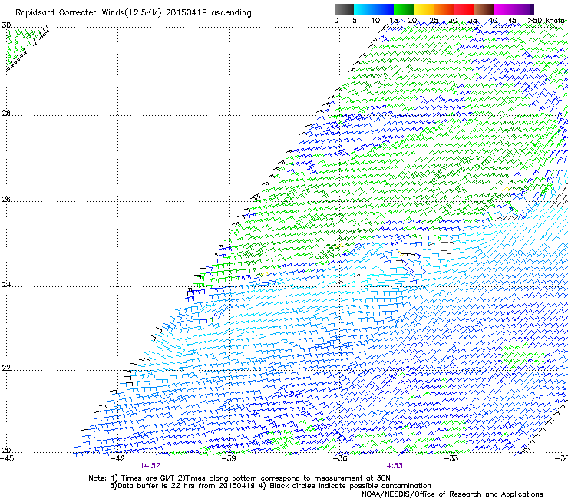Click the longitude label -33
Viewport: 568px width, 499px height.
(451, 458)
